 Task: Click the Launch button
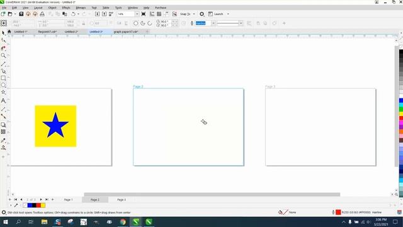[216, 14]
